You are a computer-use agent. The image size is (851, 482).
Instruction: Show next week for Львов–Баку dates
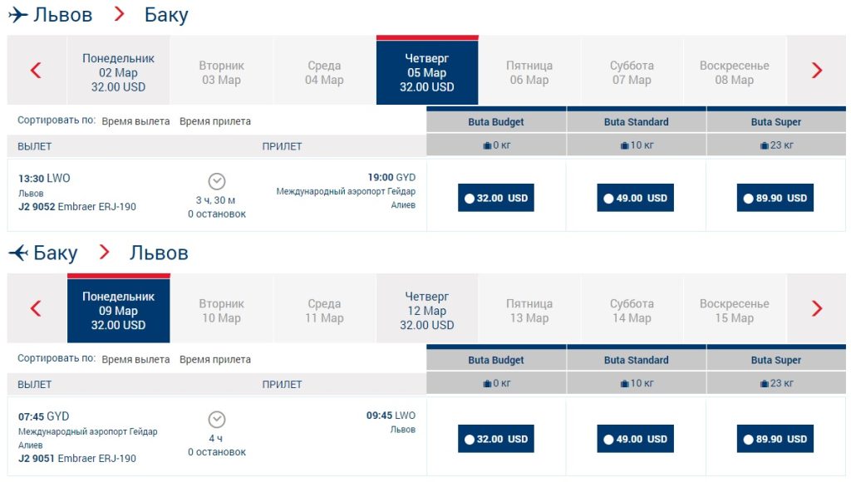[x=816, y=71]
